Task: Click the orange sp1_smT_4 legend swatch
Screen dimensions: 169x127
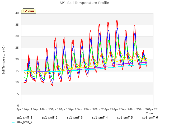Action: point(88,118)
